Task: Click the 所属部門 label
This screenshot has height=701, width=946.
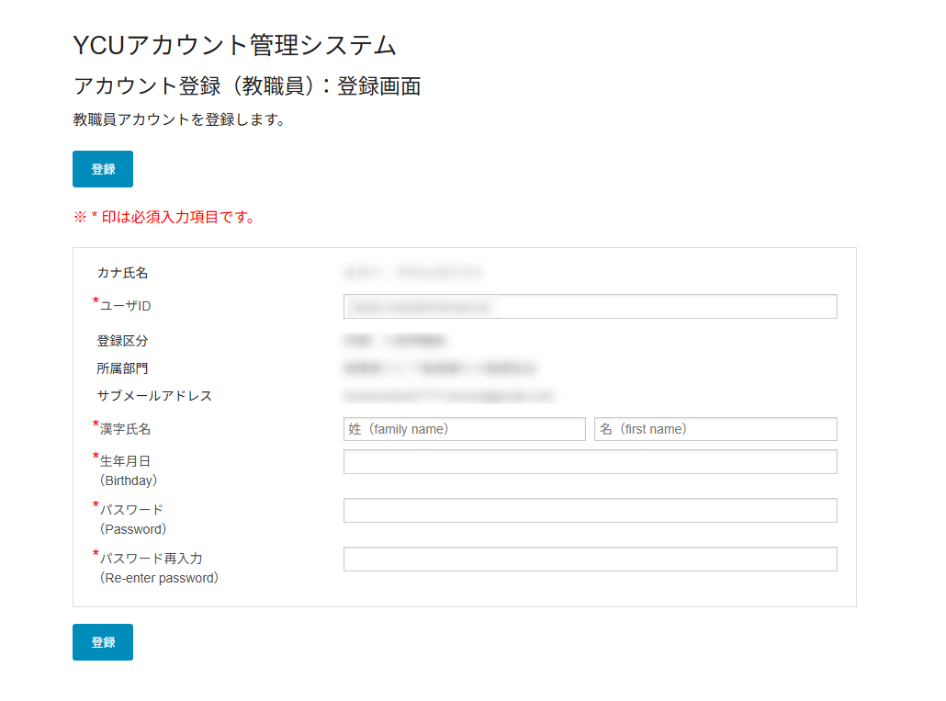Action: click(122, 368)
